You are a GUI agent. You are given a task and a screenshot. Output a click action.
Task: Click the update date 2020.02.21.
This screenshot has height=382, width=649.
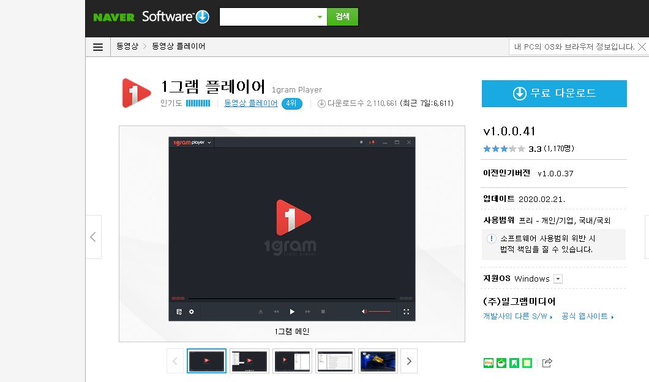point(541,199)
